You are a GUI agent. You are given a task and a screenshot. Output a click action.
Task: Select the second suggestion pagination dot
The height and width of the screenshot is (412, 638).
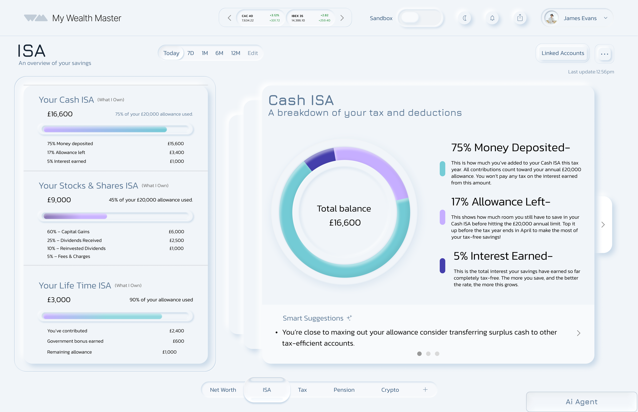pyautogui.click(x=428, y=354)
